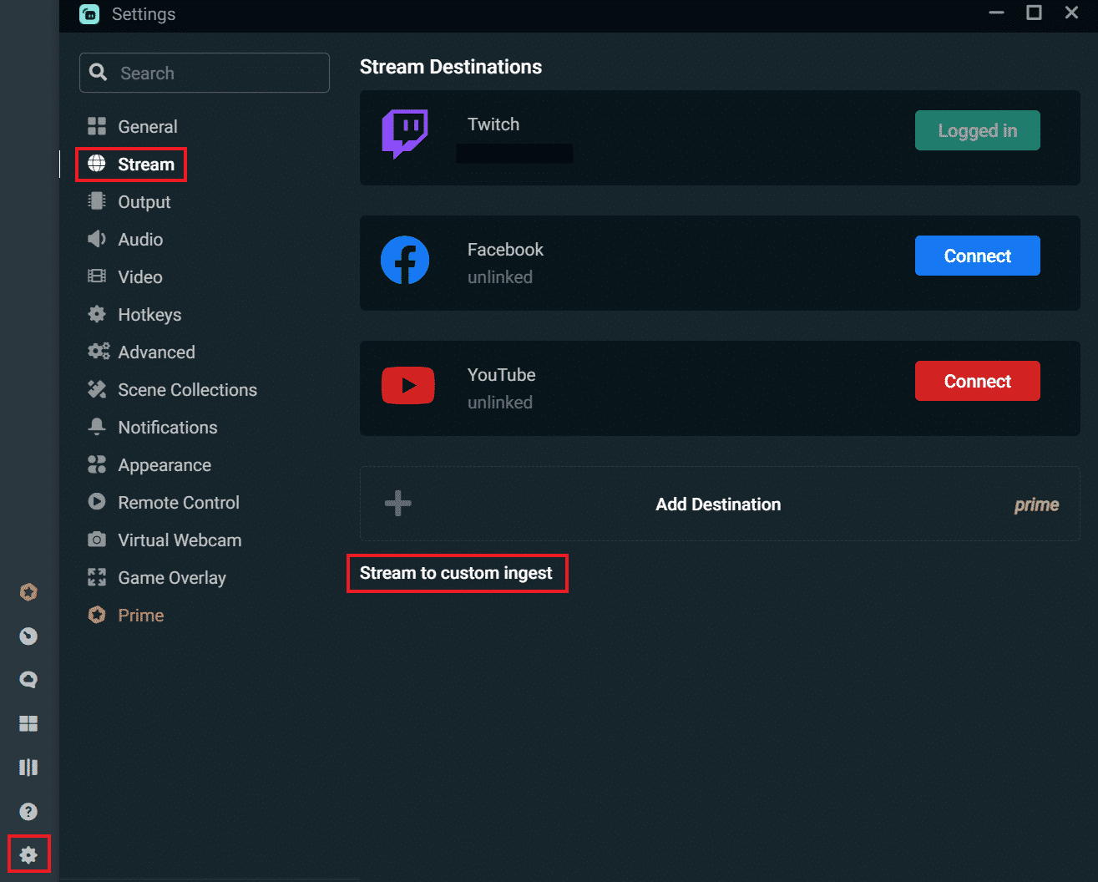This screenshot has height=882, width=1098.
Task: Open General settings section
Action: (148, 126)
